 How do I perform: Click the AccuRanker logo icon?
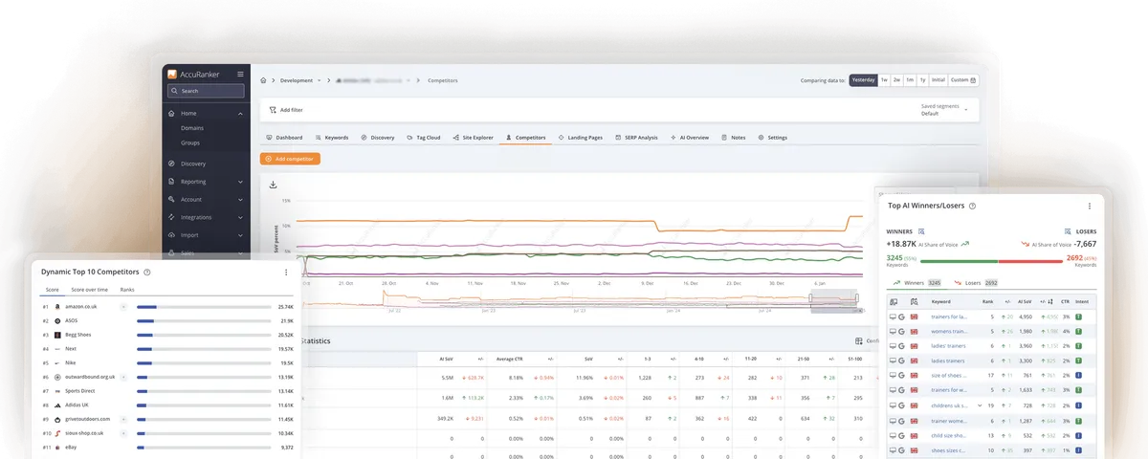[x=172, y=74]
